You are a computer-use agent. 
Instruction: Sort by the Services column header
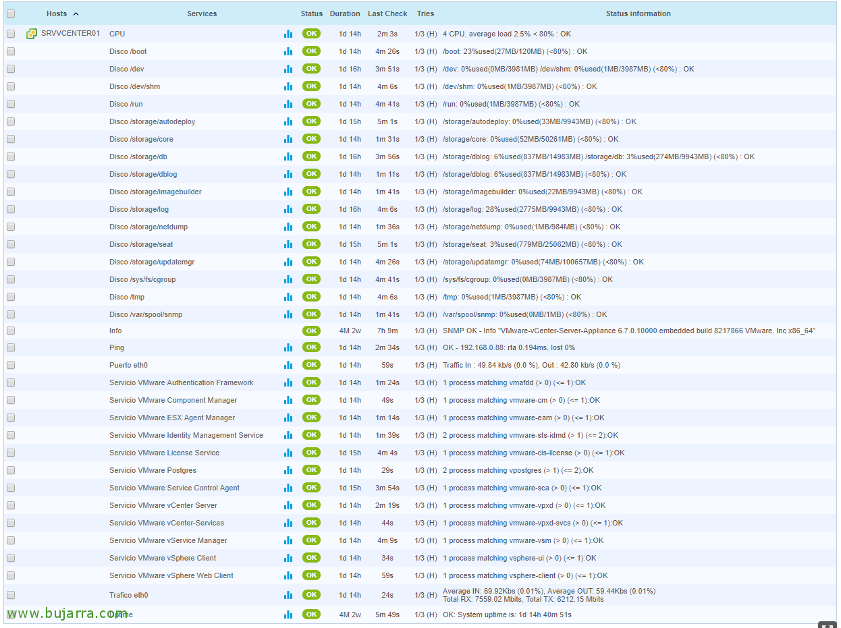click(x=202, y=13)
